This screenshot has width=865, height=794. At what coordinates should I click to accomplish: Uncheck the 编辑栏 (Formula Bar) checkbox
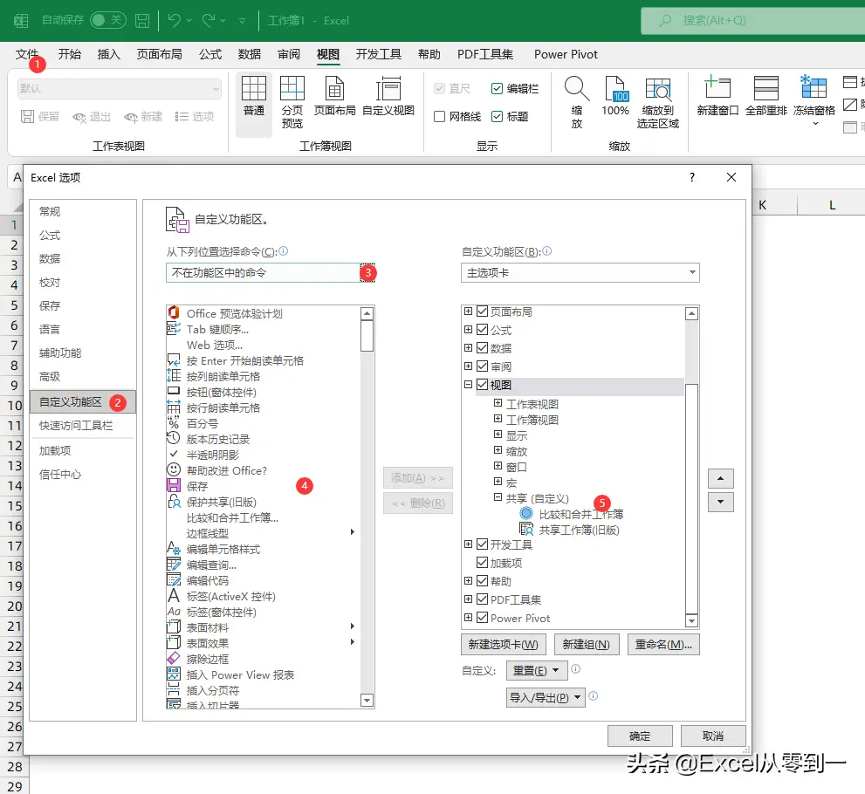[495, 87]
